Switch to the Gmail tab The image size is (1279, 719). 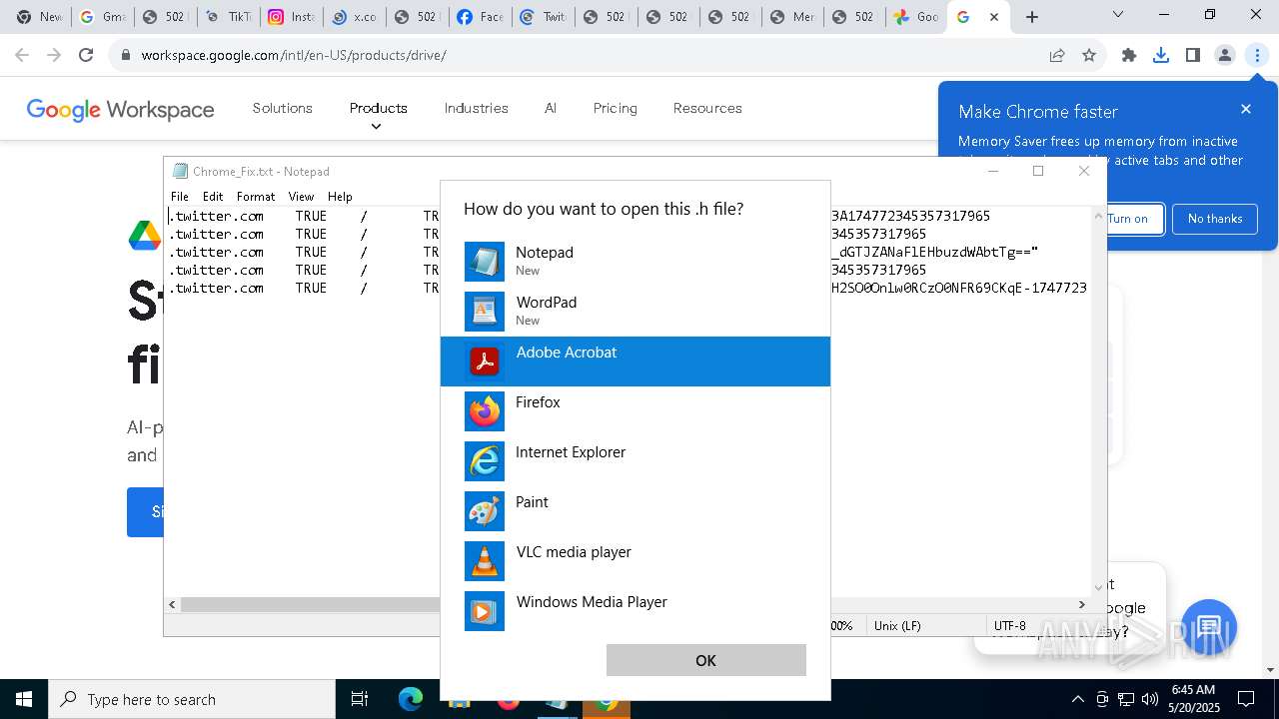tap(102, 17)
